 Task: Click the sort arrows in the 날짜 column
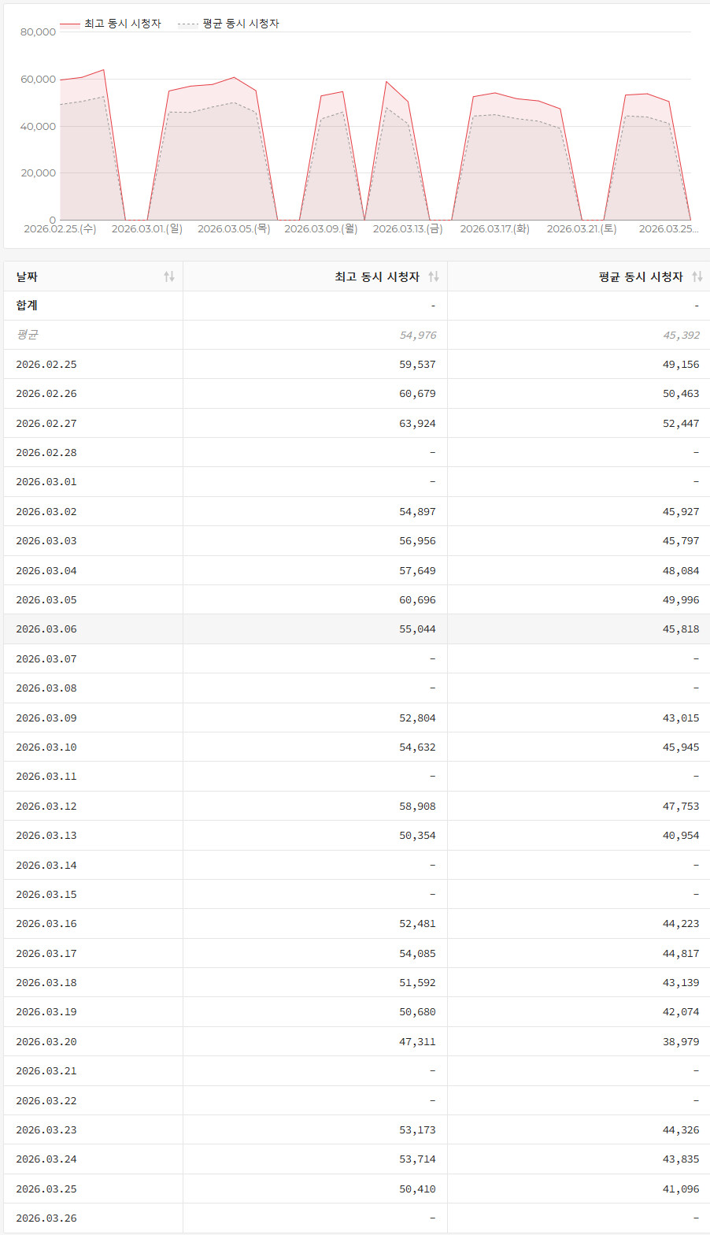(168, 276)
